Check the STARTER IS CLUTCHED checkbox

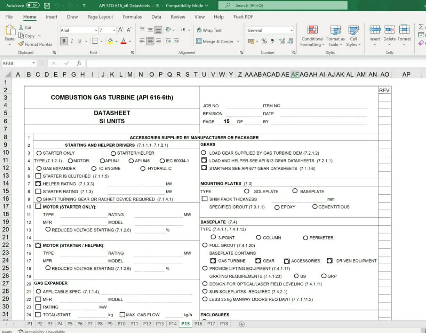pyautogui.click(x=38, y=176)
